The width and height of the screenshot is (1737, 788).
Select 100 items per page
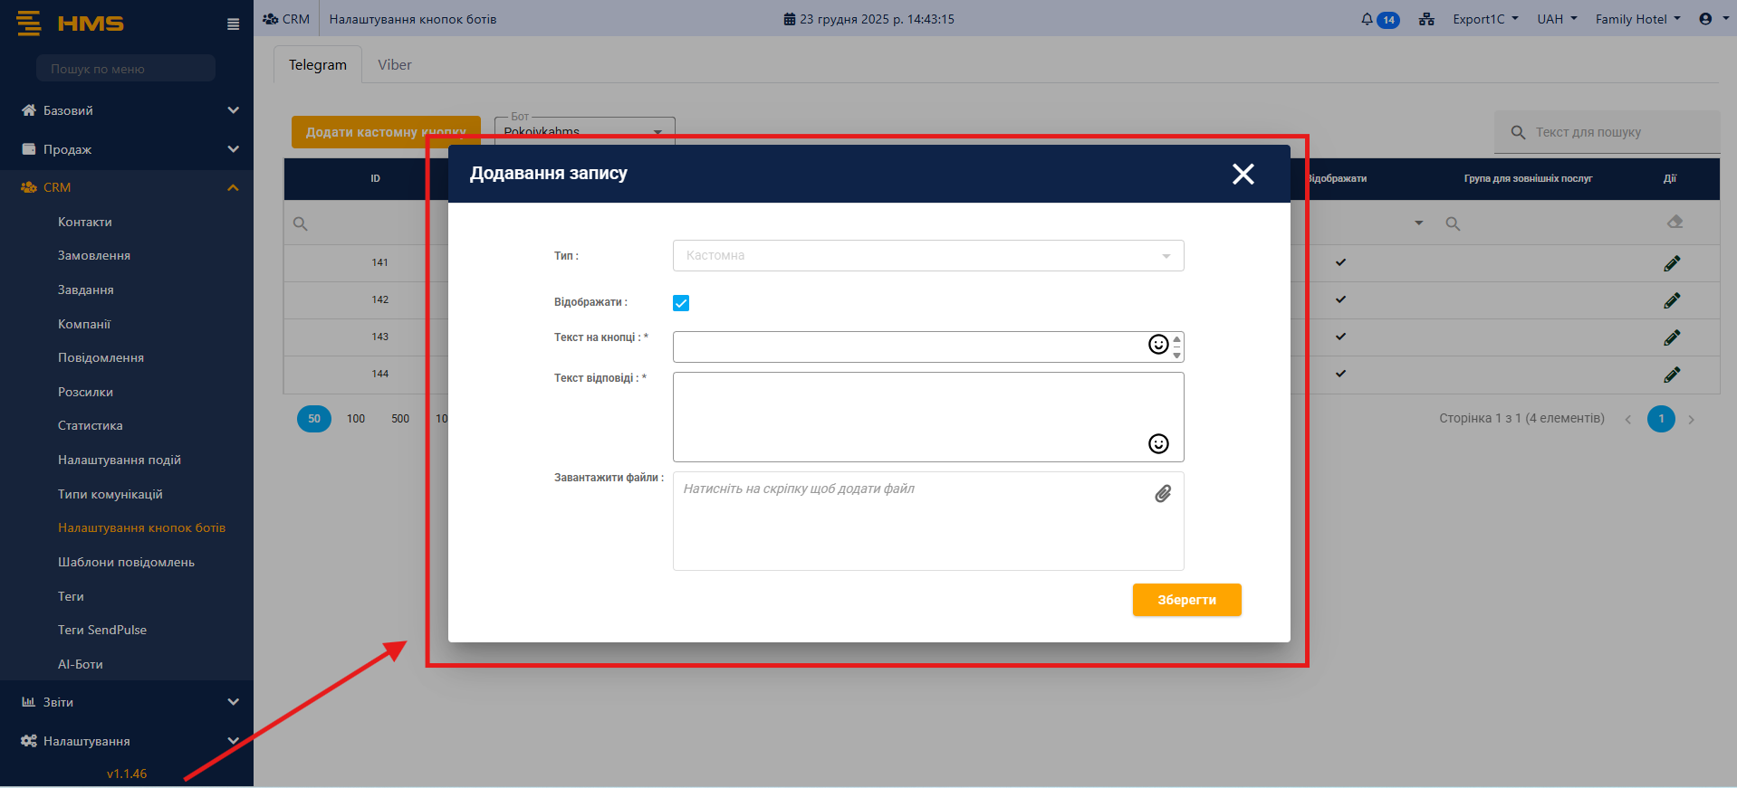pos(356,419)
